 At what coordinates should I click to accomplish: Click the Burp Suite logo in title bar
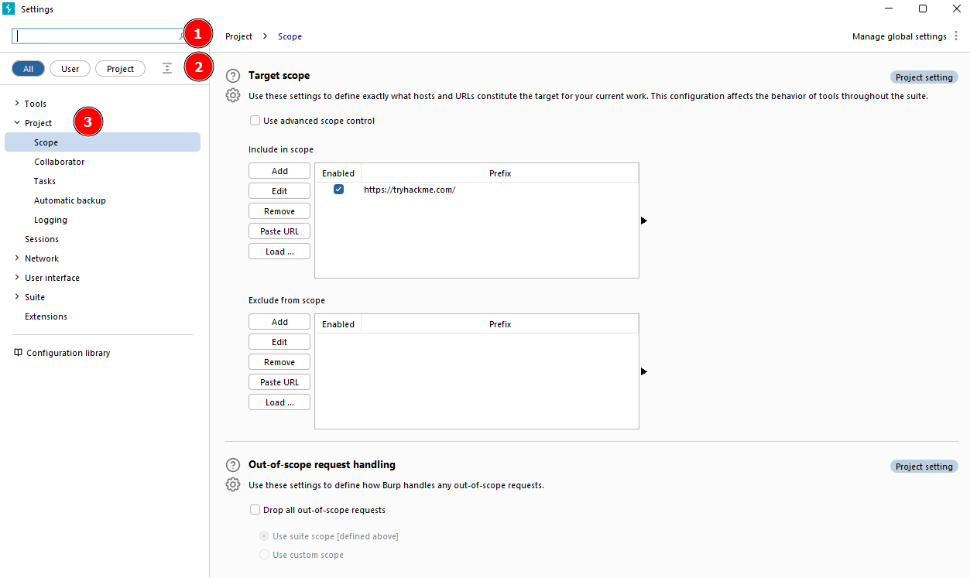(9, 9)
